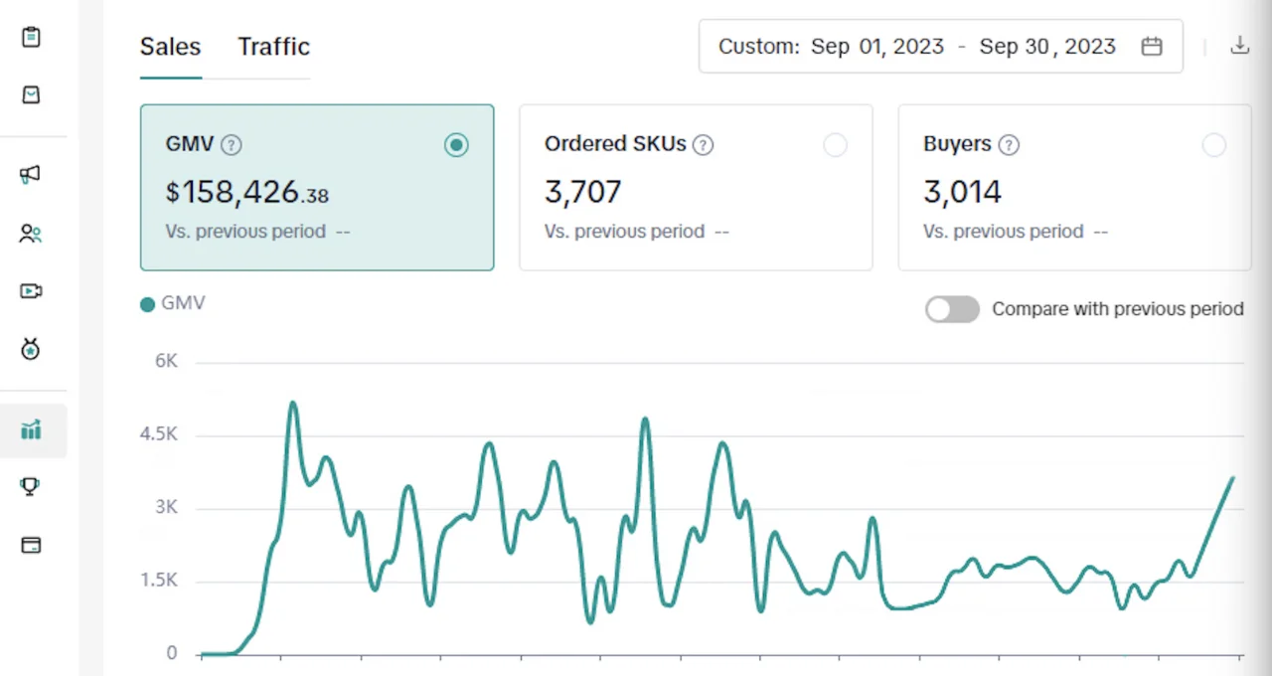The width and height of the screenshot is (1272, 676).
Task: Download the report via download icon
Action: (x=1239, y=46)
